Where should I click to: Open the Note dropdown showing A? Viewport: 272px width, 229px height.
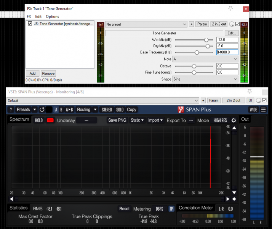[205, 59]
